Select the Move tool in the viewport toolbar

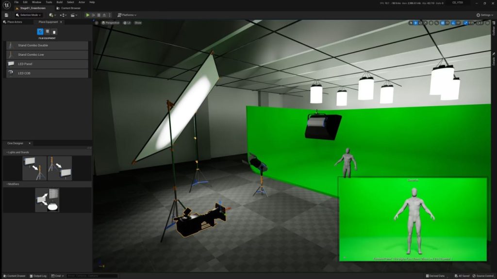(x=415, y=22)
